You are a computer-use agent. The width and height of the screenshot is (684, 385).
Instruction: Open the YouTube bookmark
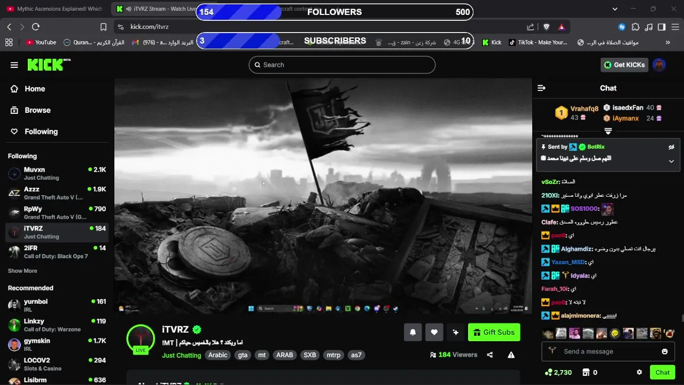pyautogui.click(x=41, y=42)
